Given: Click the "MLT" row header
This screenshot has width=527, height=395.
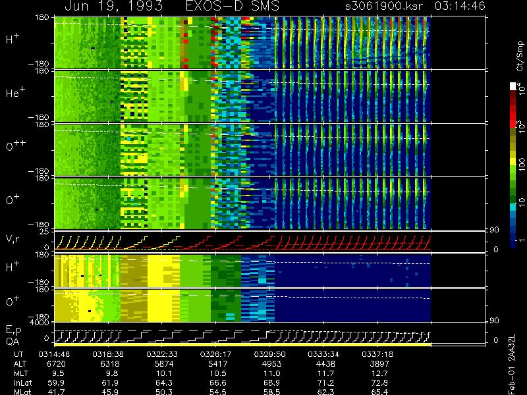Looking at the screenshot, I should [x=20, y=373].
